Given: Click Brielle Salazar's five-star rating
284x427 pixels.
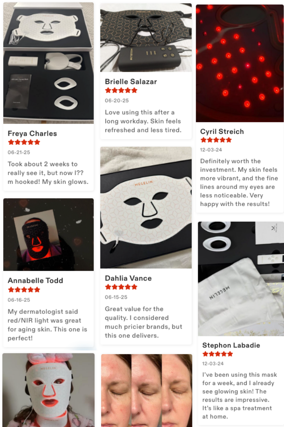Looking at the screenshot, I should coord(121,90).
